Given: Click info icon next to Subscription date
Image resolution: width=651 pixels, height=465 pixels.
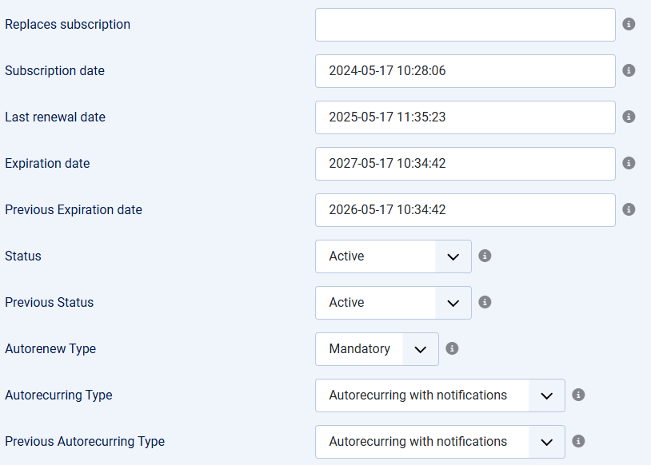Looking at the screenshot, I should click(629, 70).
